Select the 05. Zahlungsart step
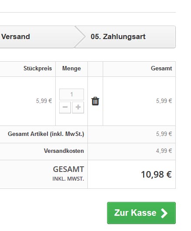 [118, 36]
